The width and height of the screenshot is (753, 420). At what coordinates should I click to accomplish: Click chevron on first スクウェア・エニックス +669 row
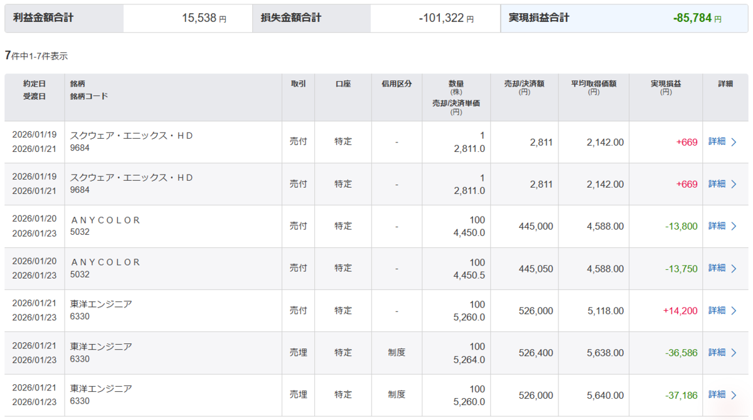[734, 142]
